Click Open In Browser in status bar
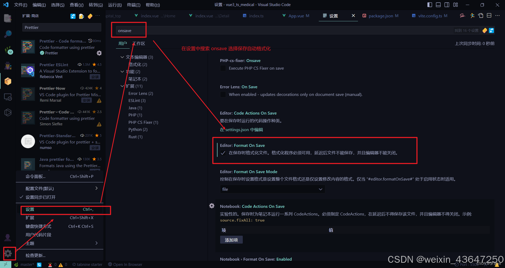 click(x=125, y=265)
